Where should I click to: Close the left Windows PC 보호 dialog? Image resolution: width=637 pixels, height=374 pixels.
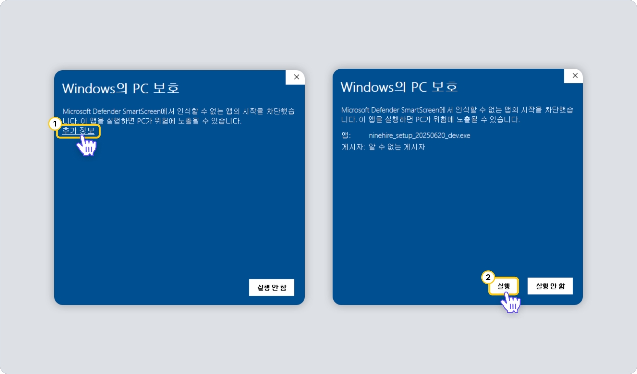coord(296,77)
